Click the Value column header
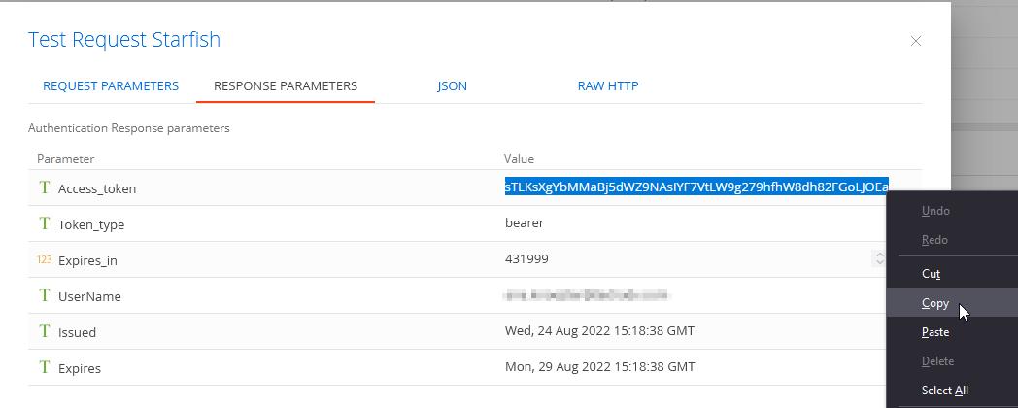 tap(519, 159)
